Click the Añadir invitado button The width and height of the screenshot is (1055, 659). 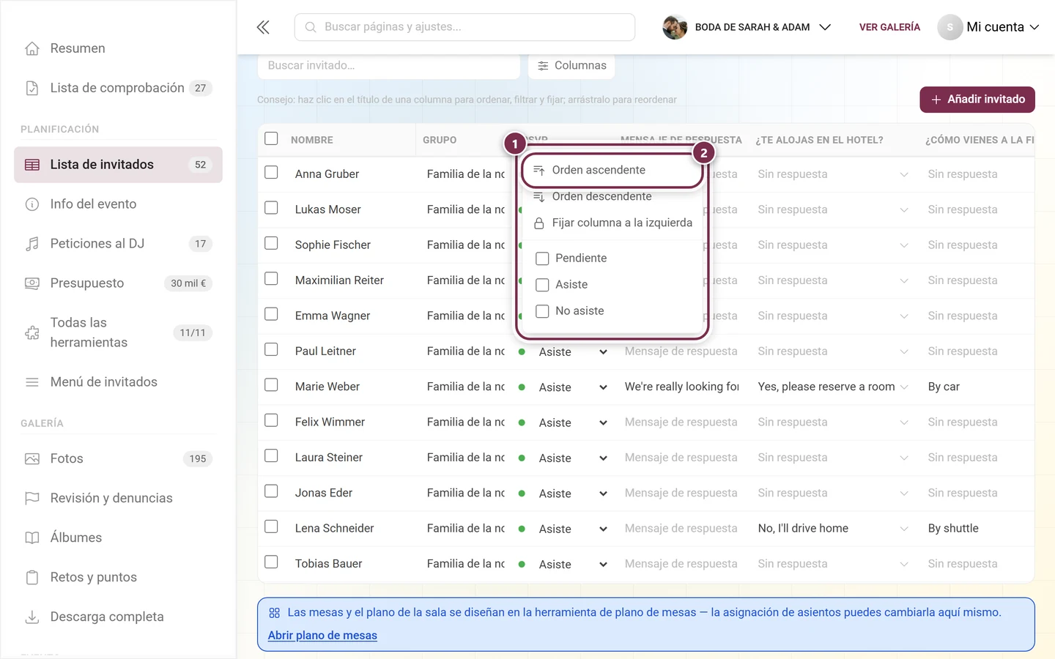pyautogui.click(x=977, y=100)
